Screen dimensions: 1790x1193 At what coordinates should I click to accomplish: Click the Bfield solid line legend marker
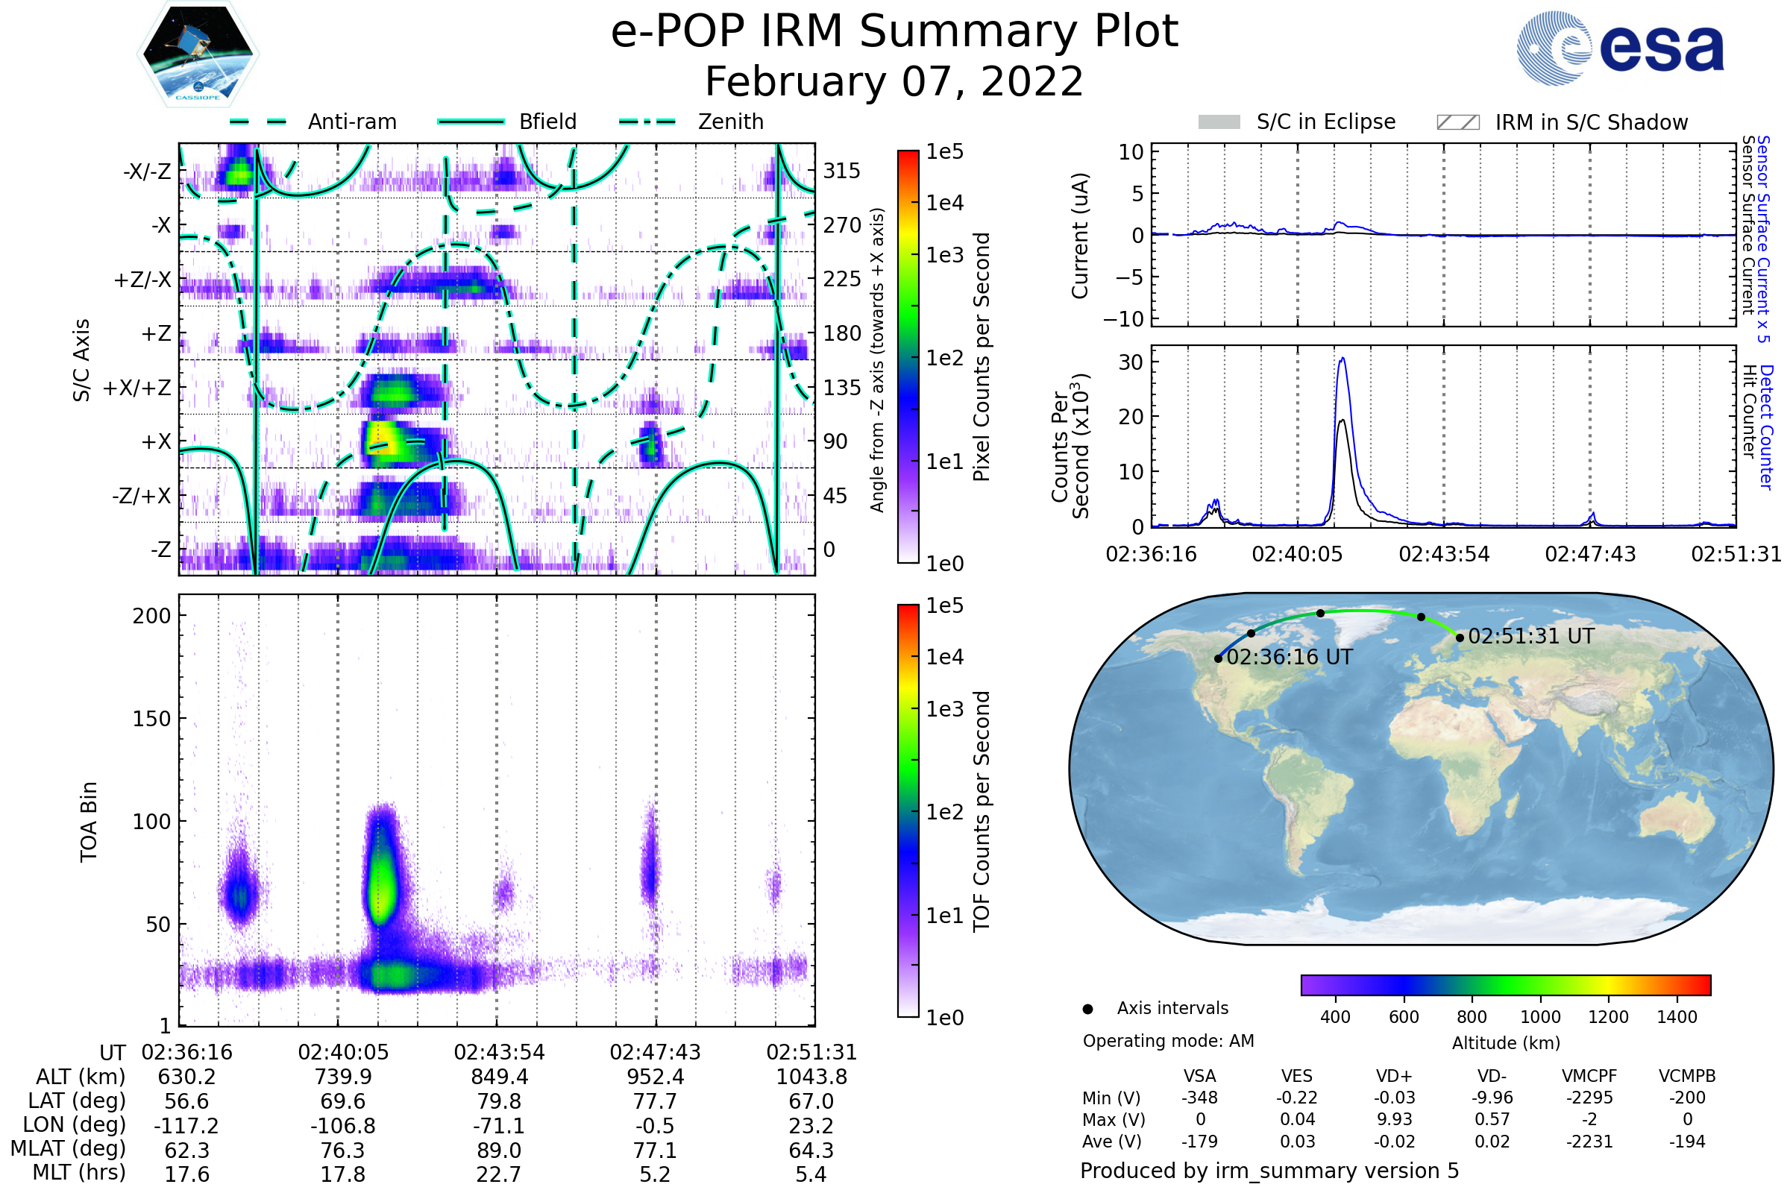471,122
